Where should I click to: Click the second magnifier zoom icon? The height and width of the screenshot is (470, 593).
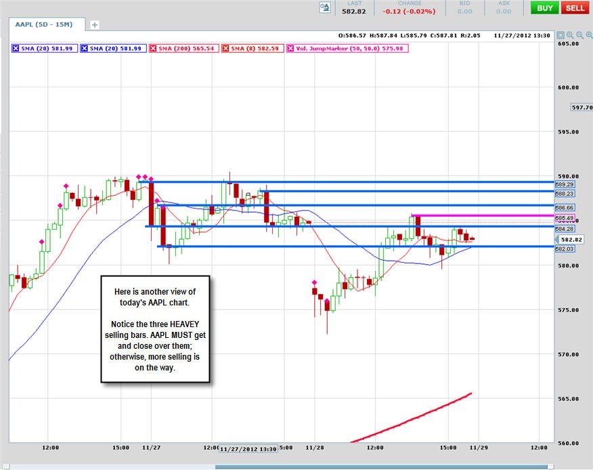(579, 35)
